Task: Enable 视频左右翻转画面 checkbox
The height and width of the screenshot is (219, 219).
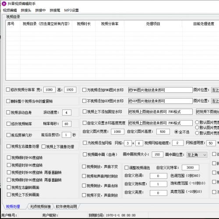Action: click(9, 187)
